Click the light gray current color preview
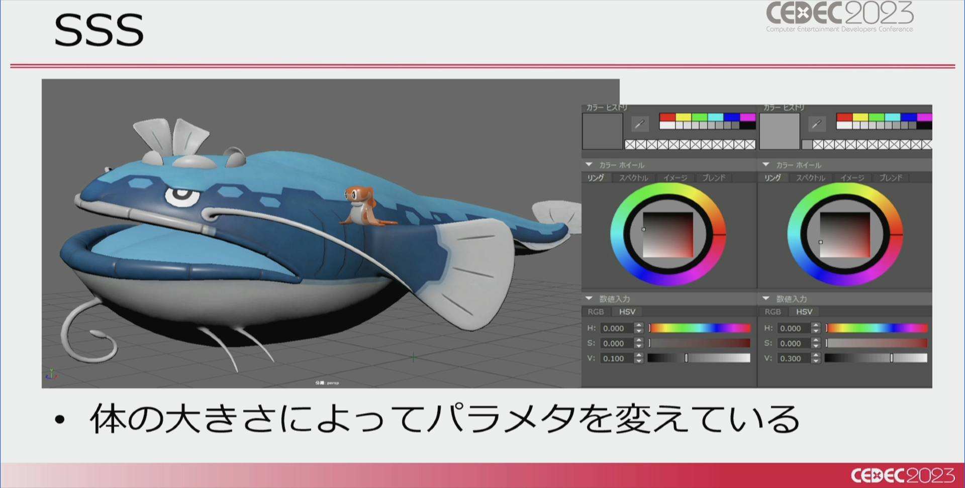Viewport: 965px width, 488px height. coord(779,131)
